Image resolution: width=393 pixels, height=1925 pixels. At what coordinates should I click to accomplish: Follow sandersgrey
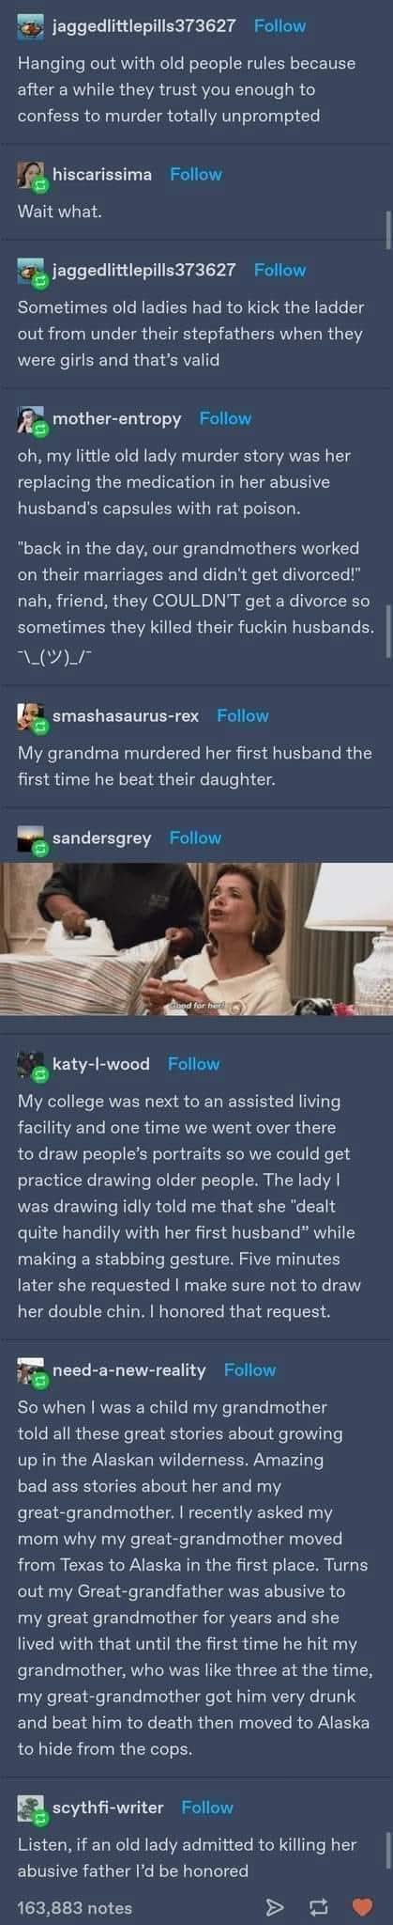195,837
